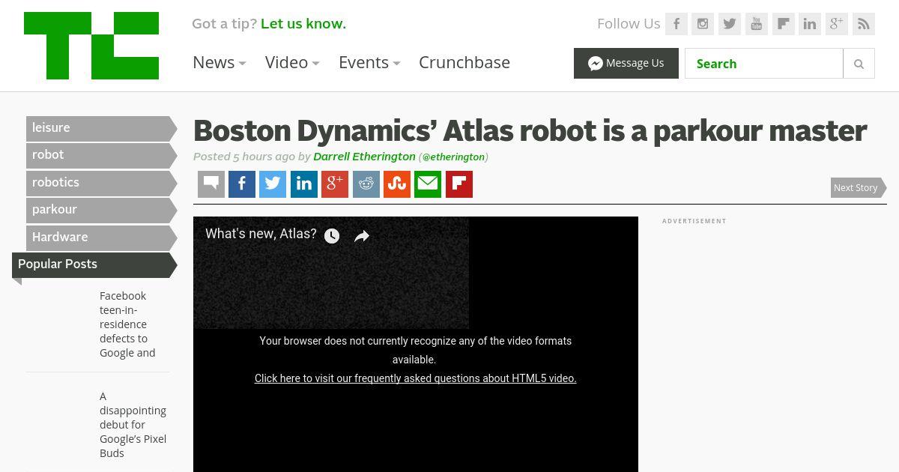Share article on Flipboard
The height and width of the screenshot is (472, 899).
[x=459, y=184]
